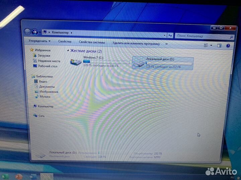241x180 pixels.
Task: Open the Музыка library
Action: pos(45,97)
